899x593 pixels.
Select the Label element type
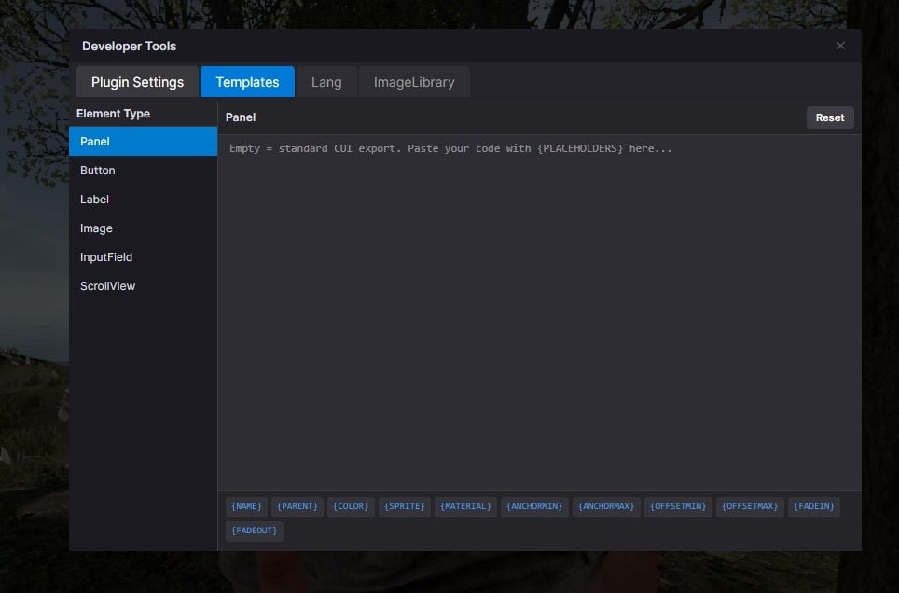coord(94,199)
